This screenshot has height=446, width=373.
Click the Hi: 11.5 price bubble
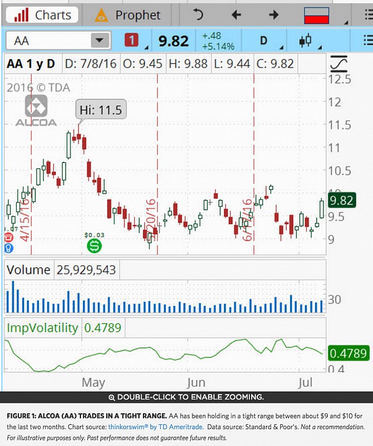coord(101,110)
